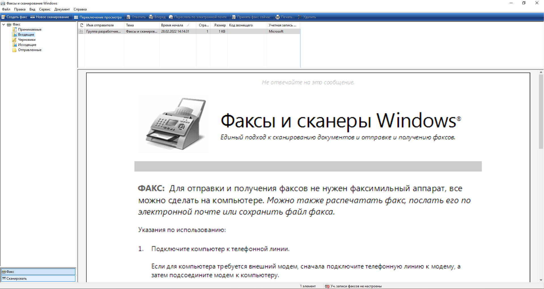
Task: Click Receive fax now (Принять факс сейчас)
Action: [x=251, y=17]
